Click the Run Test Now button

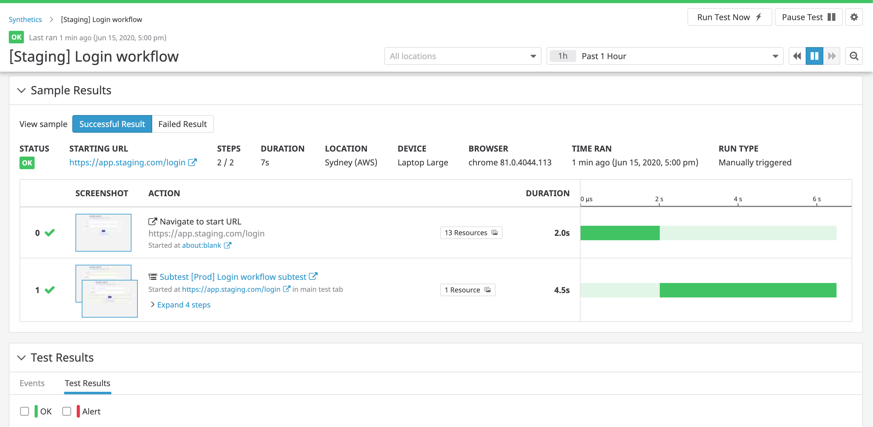729,17
